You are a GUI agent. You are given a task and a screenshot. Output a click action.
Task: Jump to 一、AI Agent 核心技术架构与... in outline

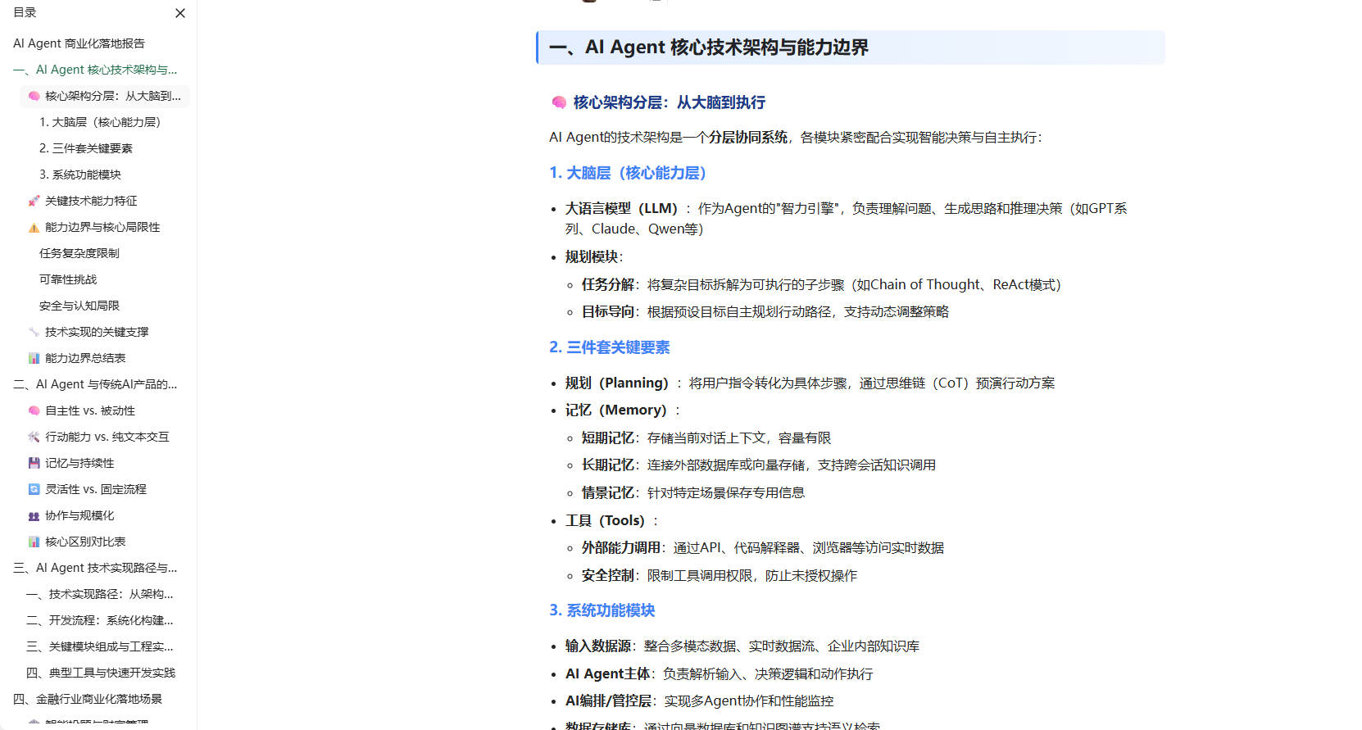tap(95, 70)
